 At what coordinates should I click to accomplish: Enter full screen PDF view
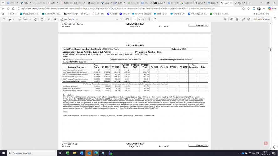pyautogui.click(x=243, y=19)
